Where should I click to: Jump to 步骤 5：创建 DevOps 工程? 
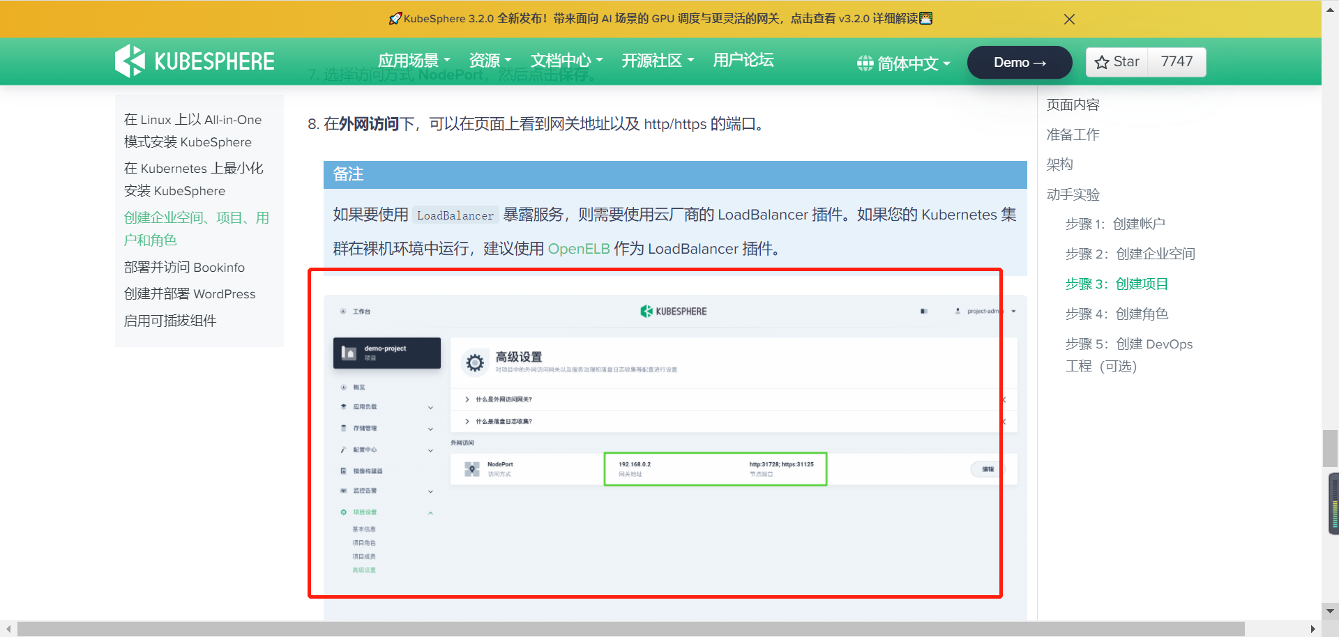click(x=1129, y=355)
